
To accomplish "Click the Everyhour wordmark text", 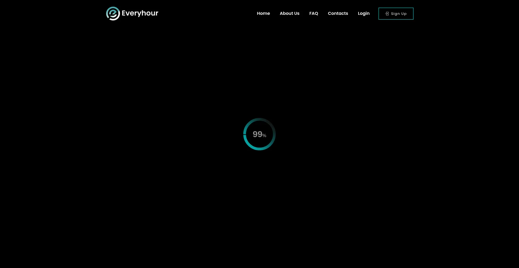I will coord(140,13).
